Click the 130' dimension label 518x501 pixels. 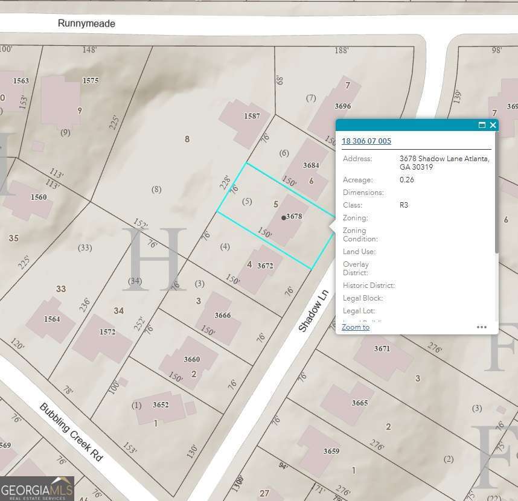pos(192,452)
